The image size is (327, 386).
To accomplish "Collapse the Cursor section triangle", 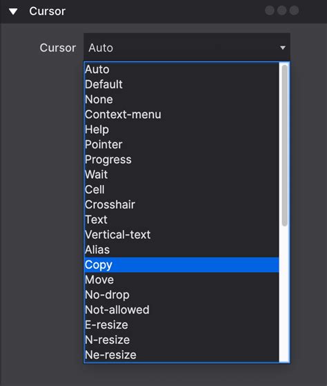I will click(x=13, y=11).
